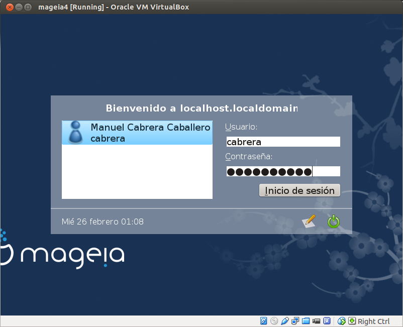This screenshot has width=403, height=327.
Task: Click the Right Ctrl host key indicator
Action: tap(373, 320)
